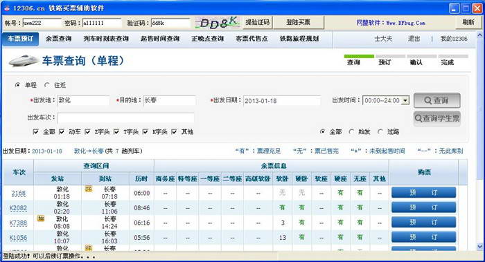485x262 pixels.
Task: Click duration 08:46 for K2082
Action: [141, 208]
